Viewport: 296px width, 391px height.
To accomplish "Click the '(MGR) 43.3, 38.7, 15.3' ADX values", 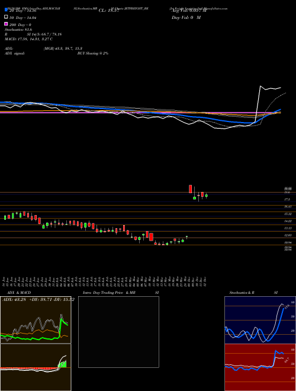I will (x=63, y=49).
